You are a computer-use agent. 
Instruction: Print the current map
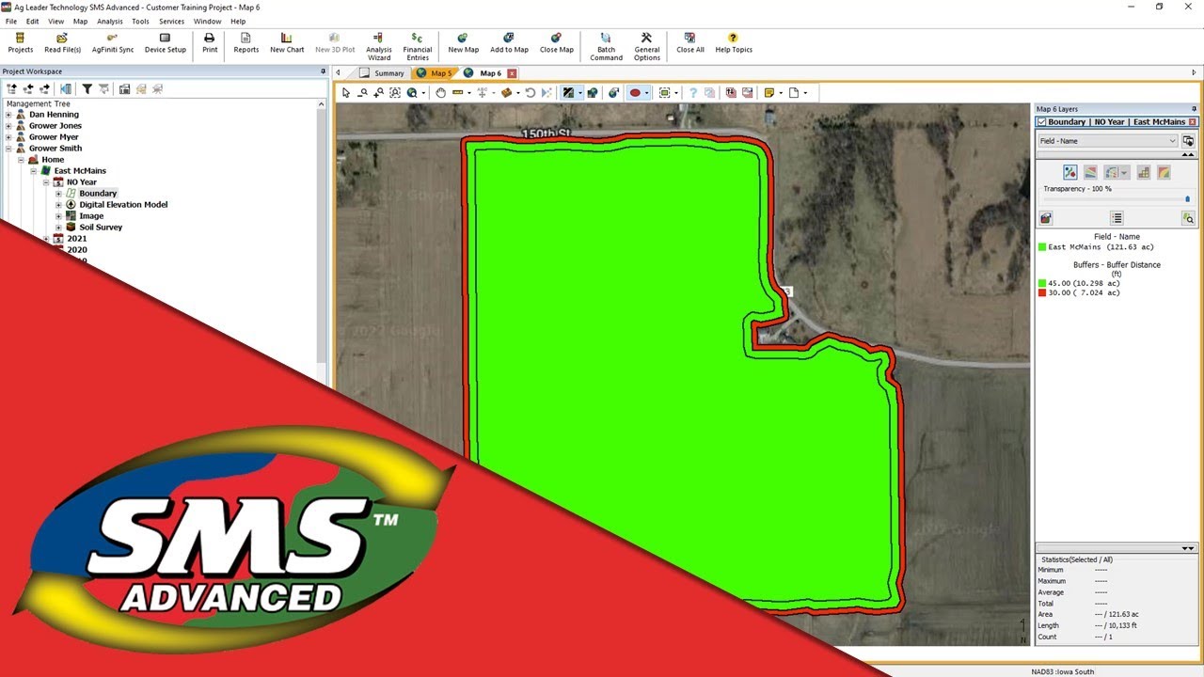[210, 42]
